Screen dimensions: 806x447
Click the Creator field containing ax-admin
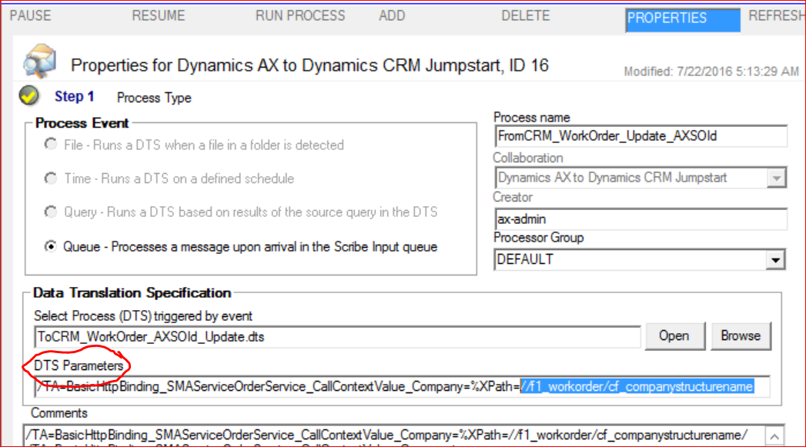click(x=640, y=218)
